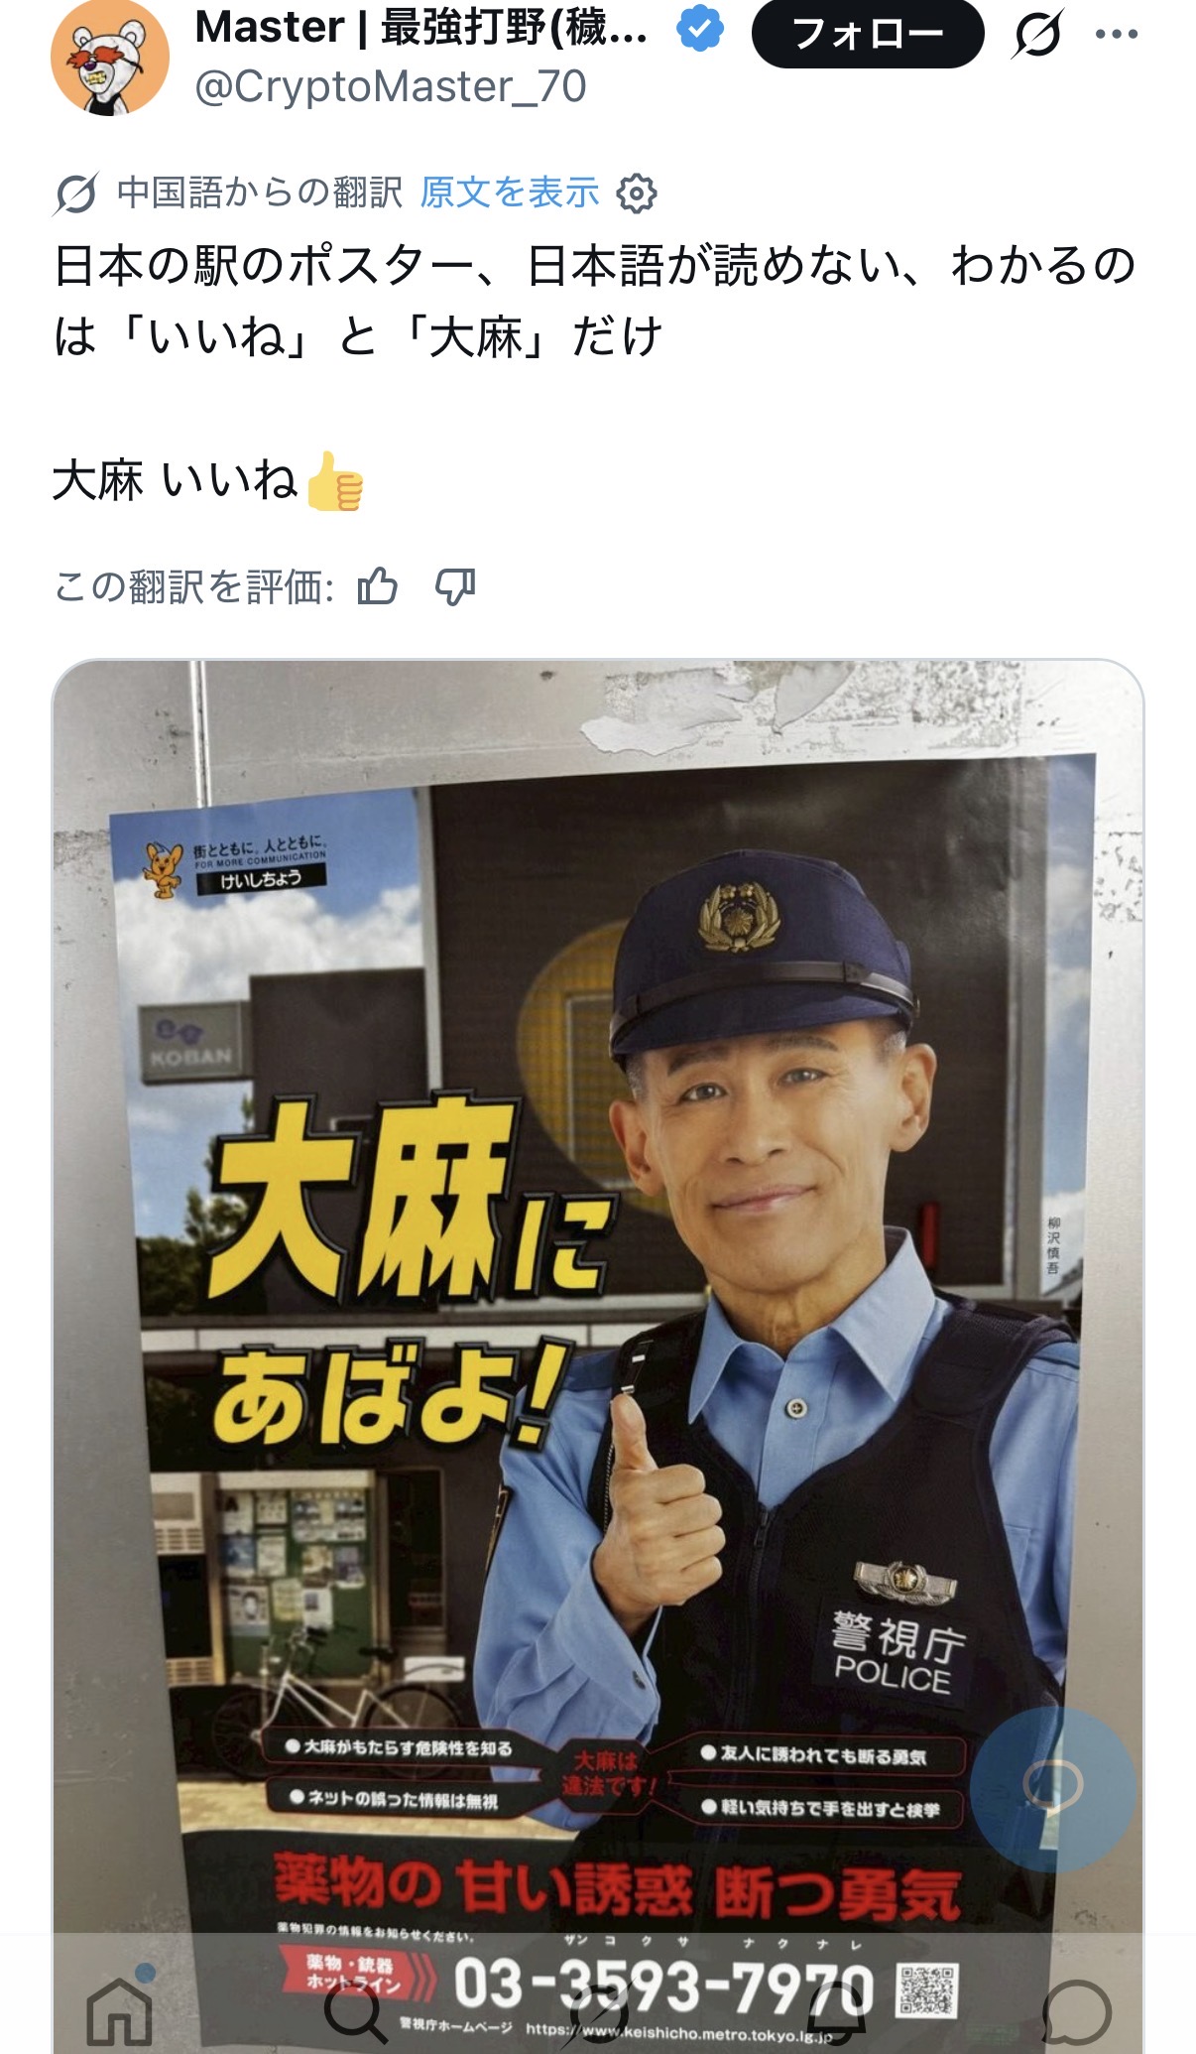Show original text via 原文を表示
The height and width of the screenshot is (2054, 1196).
[x=510, y=193]
